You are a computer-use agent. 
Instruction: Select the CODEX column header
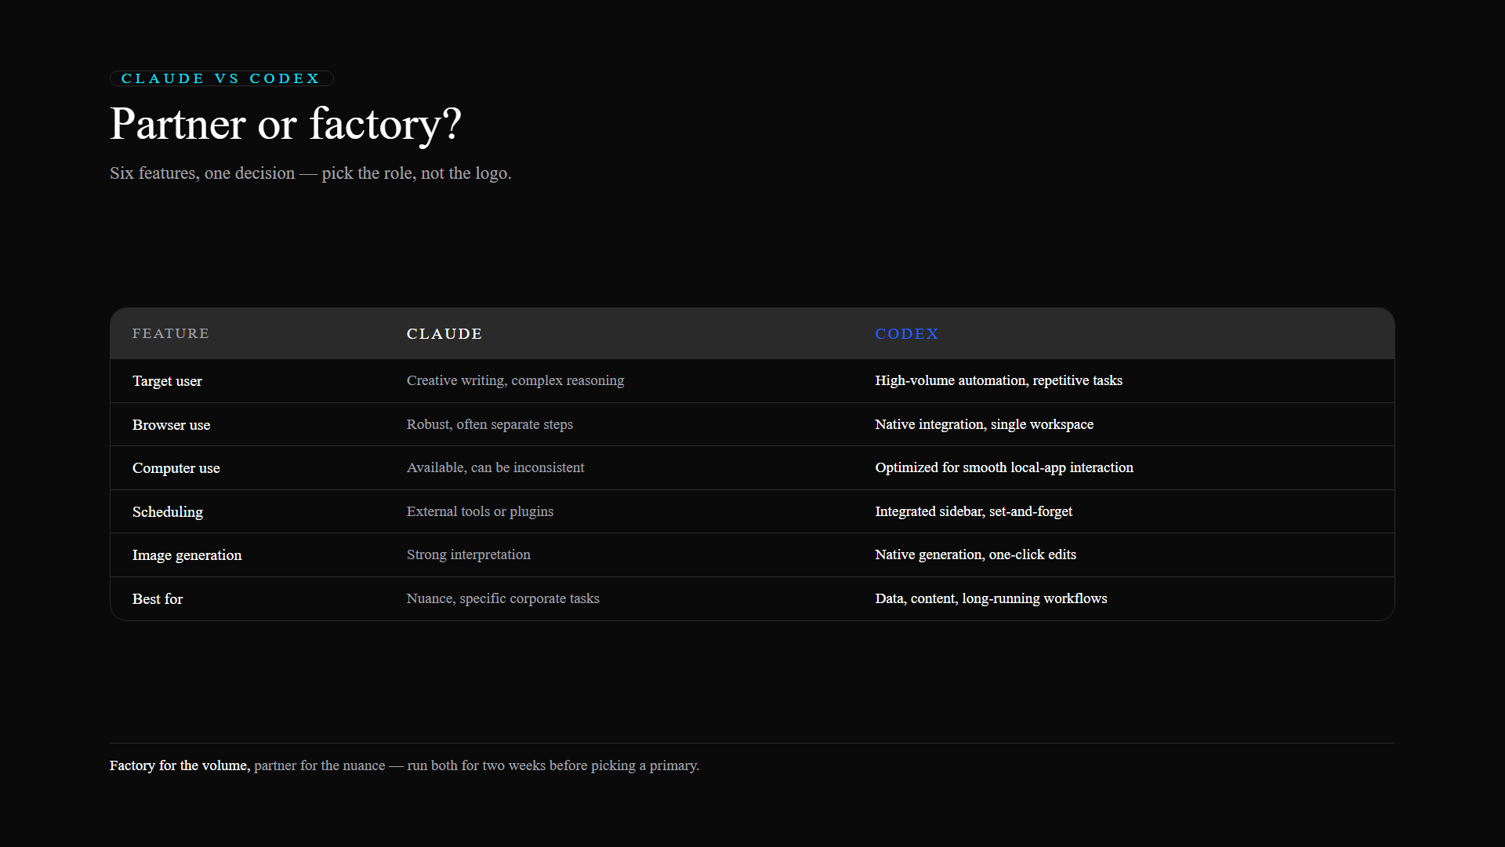(x=907, y=333)
